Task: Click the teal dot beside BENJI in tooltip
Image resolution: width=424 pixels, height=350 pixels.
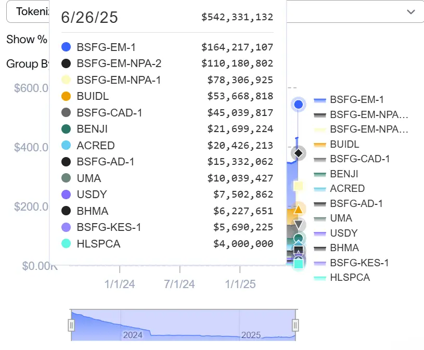Action: click(66, 129)
